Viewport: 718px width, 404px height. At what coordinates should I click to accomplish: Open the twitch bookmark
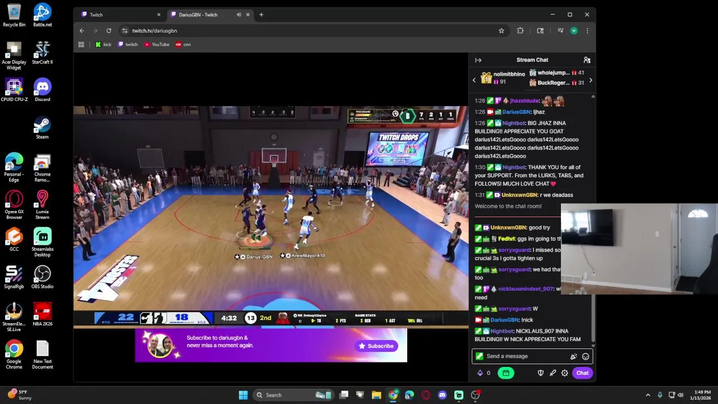(128, 44)
